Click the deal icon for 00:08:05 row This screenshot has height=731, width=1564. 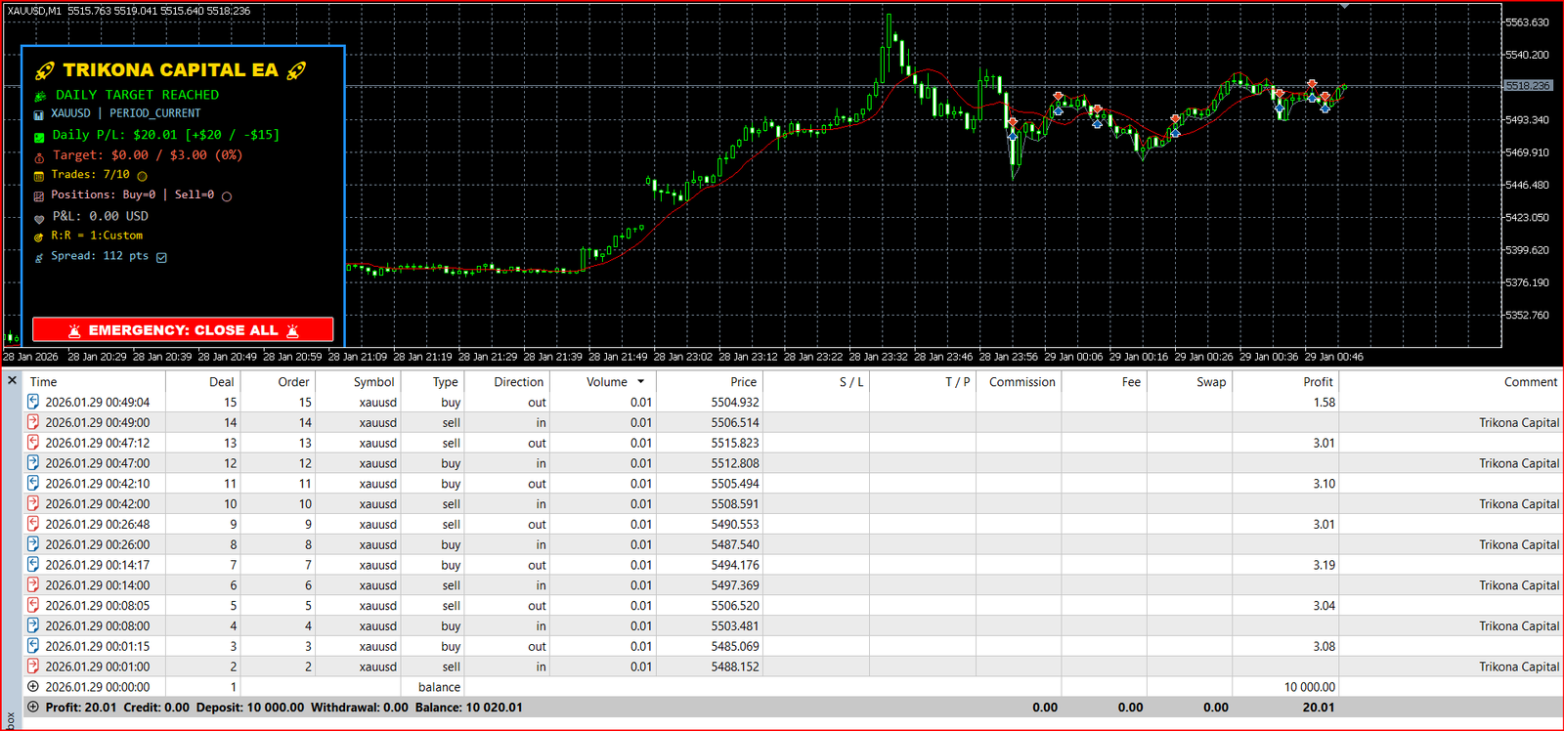click(33, 605)
